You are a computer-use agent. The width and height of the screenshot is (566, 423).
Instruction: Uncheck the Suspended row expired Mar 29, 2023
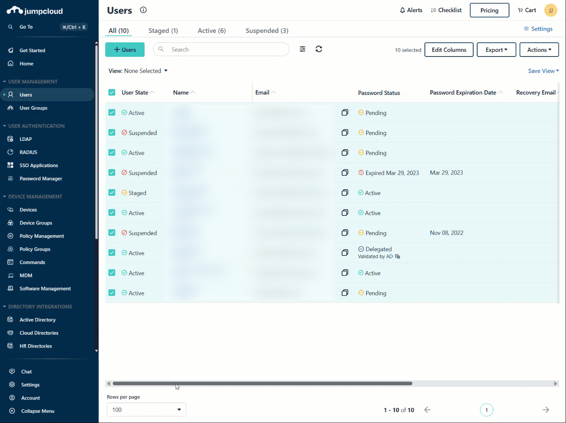pos(112,173)
